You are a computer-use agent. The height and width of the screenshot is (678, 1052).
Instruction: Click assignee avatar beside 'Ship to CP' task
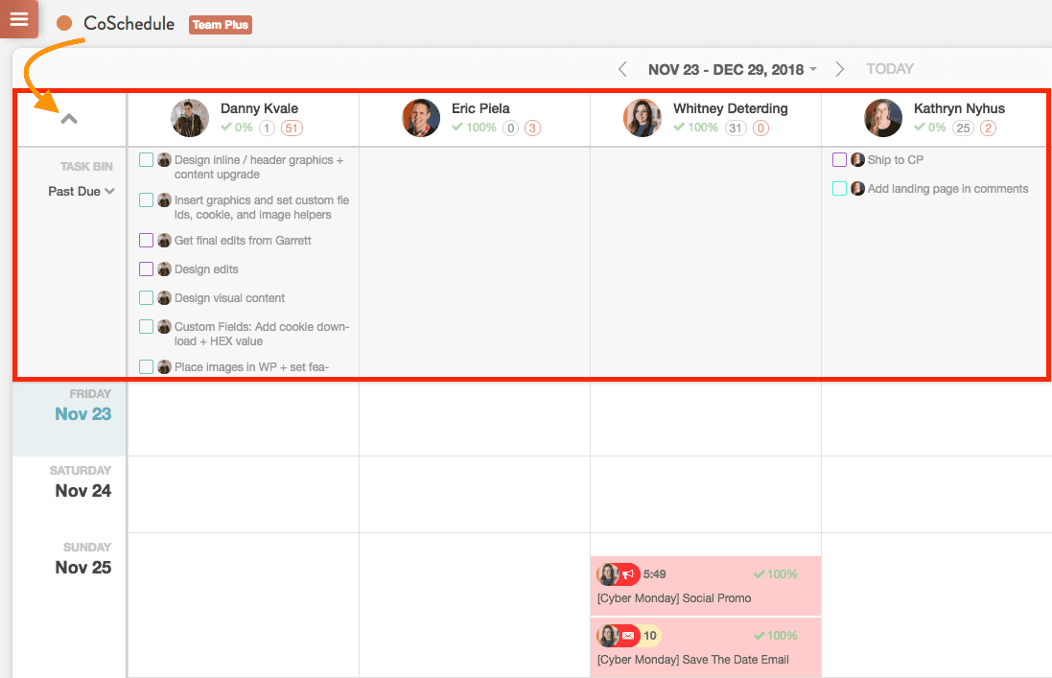coord(857,159)
